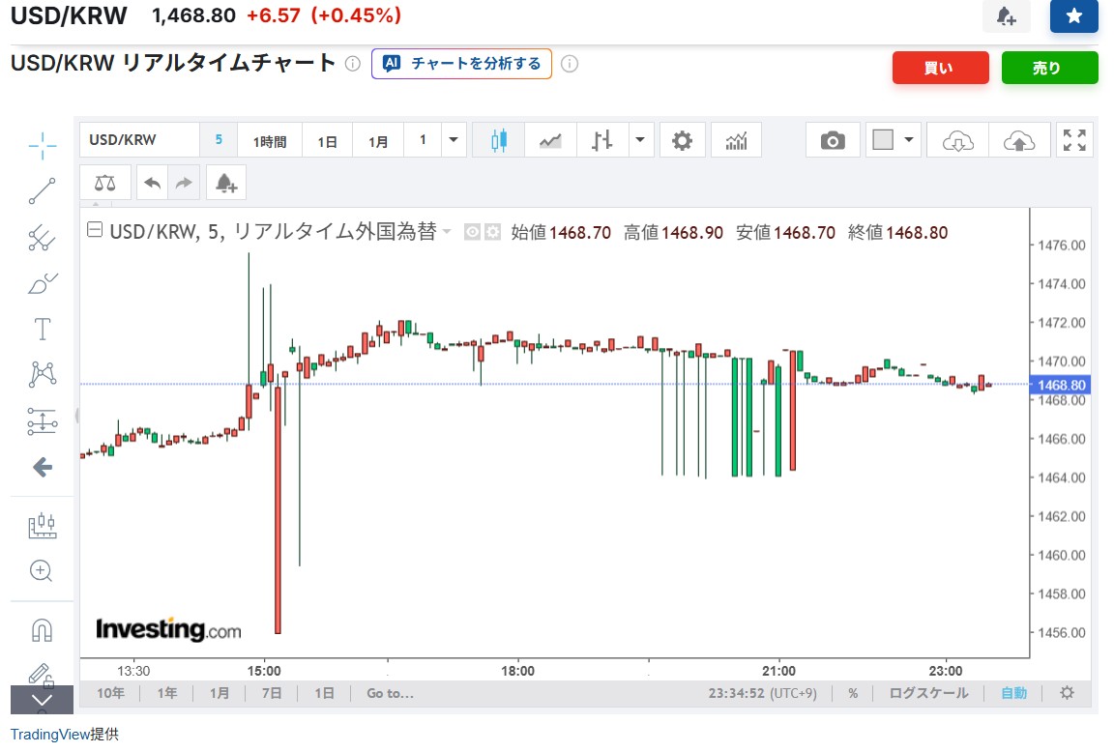Toggle auto scale (自動)
Viewport: 1114px width, 752px height.
point(1013,693)
